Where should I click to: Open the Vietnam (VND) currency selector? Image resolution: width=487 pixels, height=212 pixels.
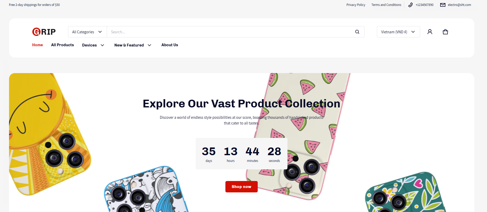(x=398, y=32)
